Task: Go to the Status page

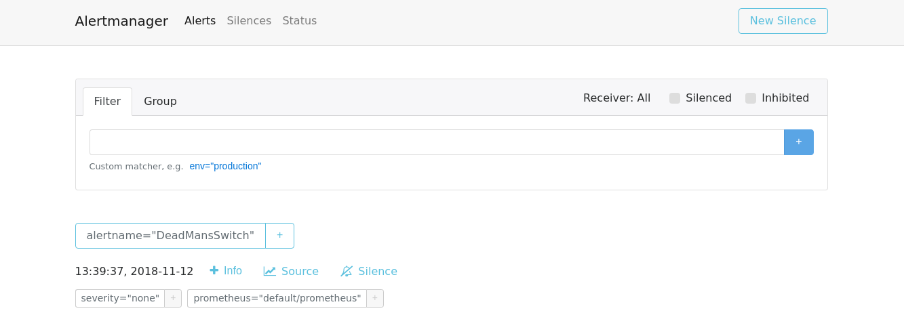Action: point(300,21)
